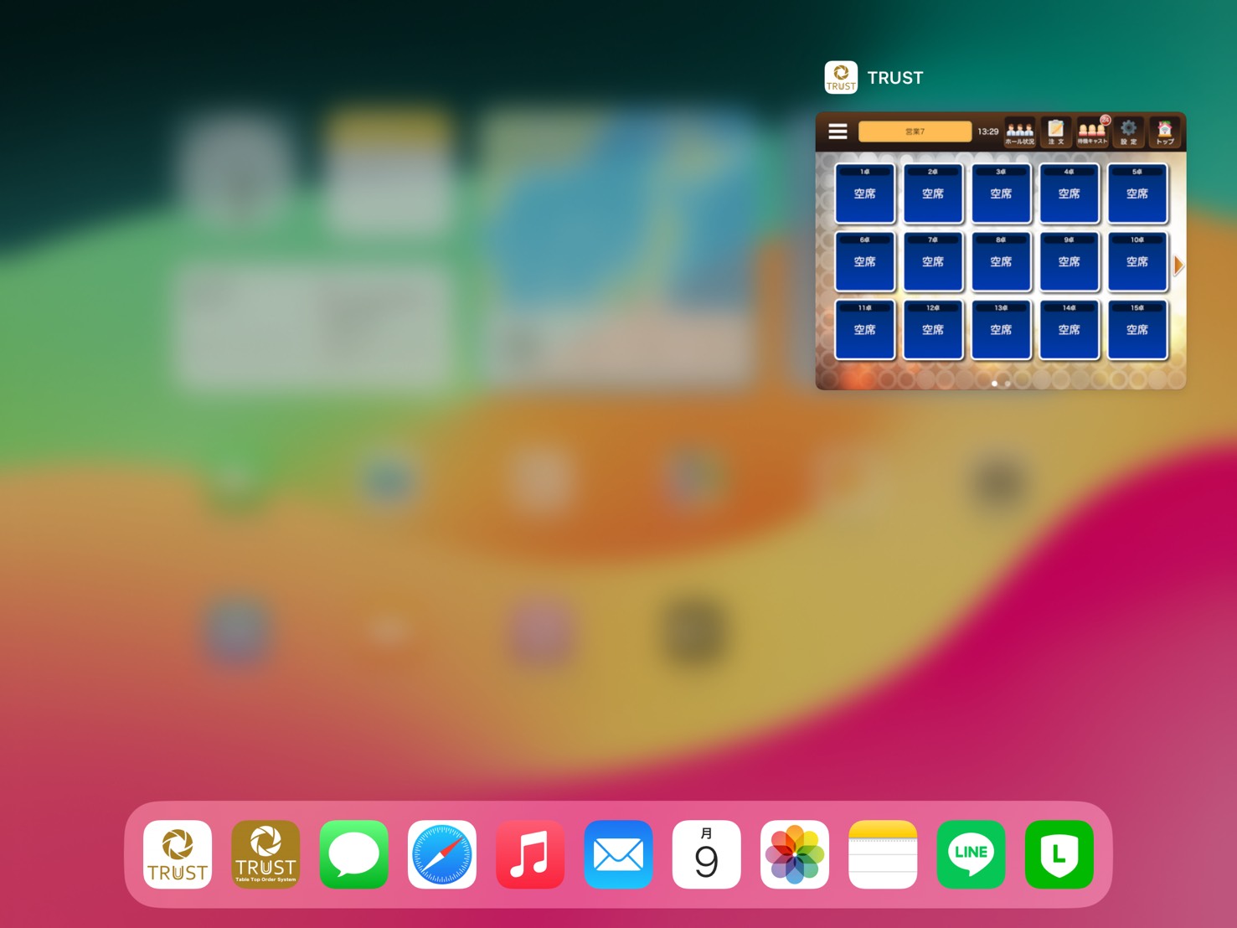Open the Photos app in dock
Viewport: 1237px width, 928px height.
pos(795,854)
